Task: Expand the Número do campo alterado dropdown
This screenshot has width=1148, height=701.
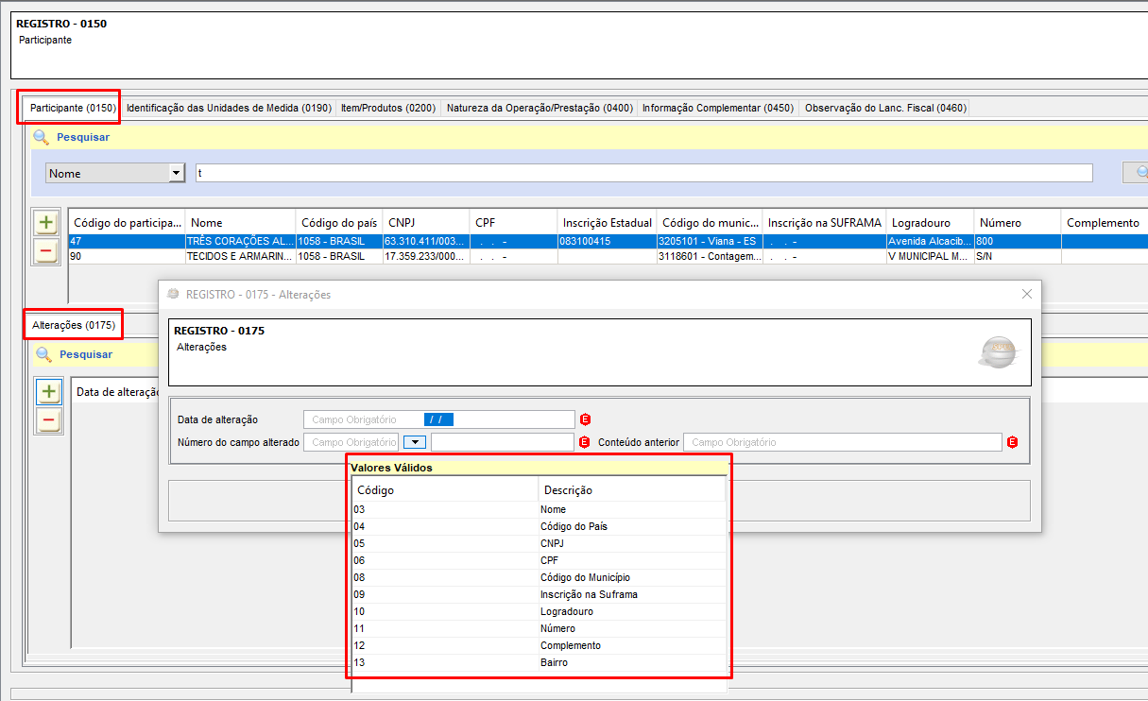Action: pos(415,442)
